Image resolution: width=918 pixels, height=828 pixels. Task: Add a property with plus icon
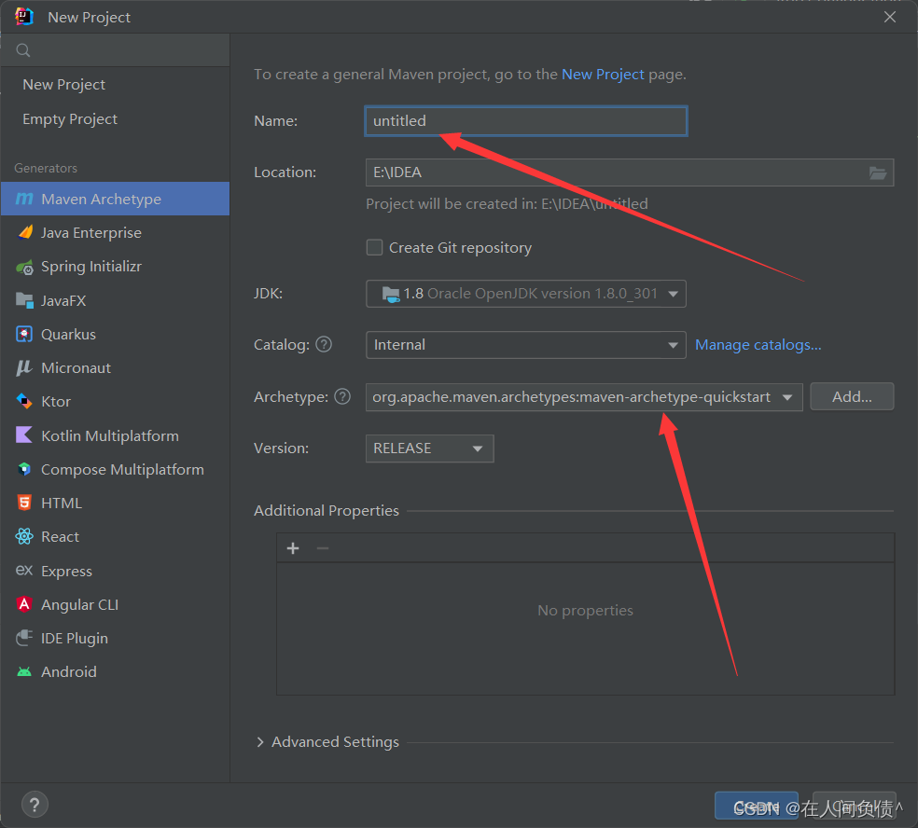[293, 548]
